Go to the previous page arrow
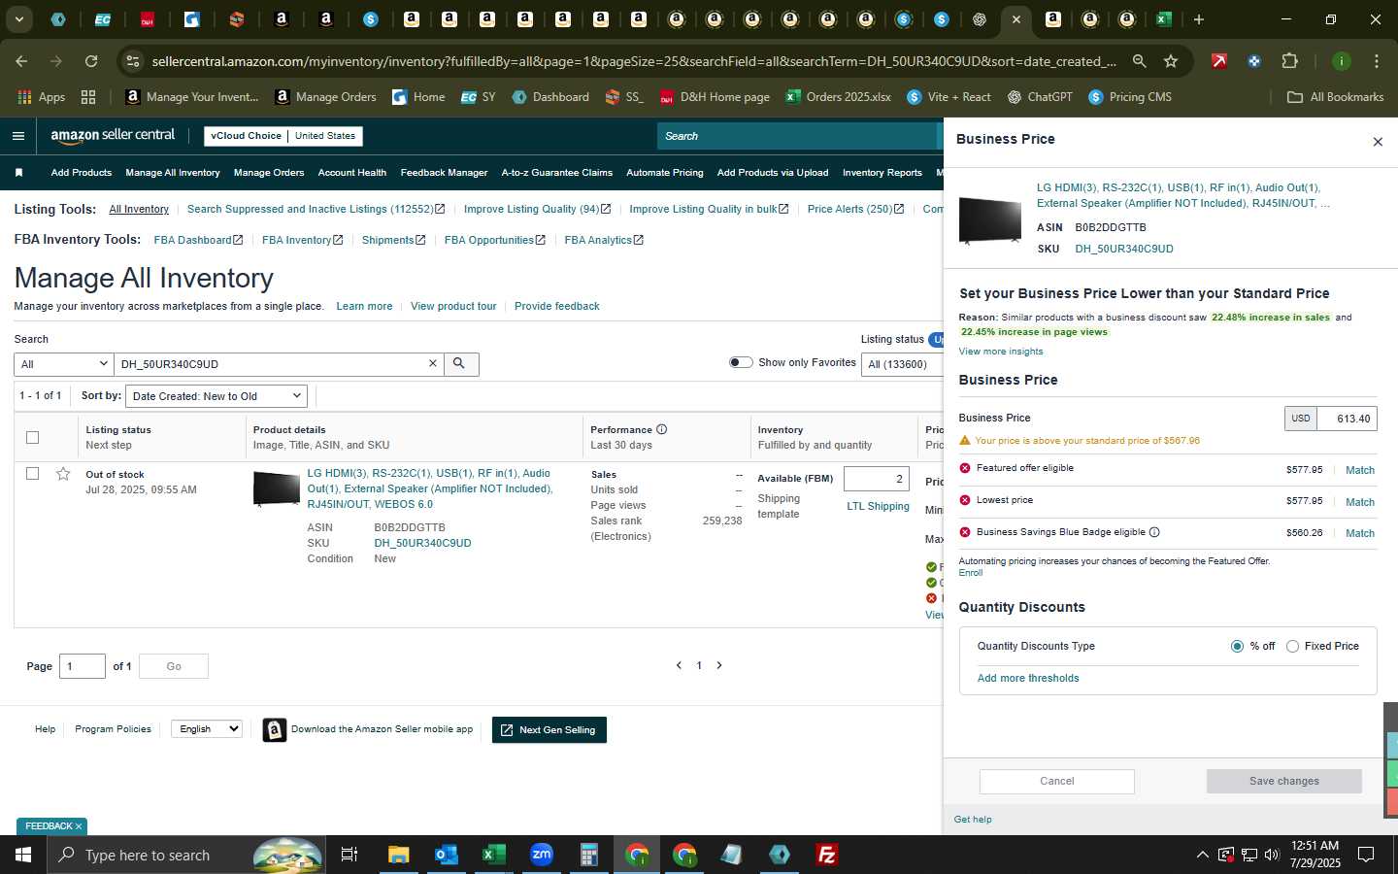The image size is (1398, 874). tap(679, 665)
